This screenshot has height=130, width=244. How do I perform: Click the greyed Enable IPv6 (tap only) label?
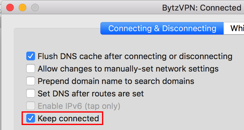click(79, 106)
